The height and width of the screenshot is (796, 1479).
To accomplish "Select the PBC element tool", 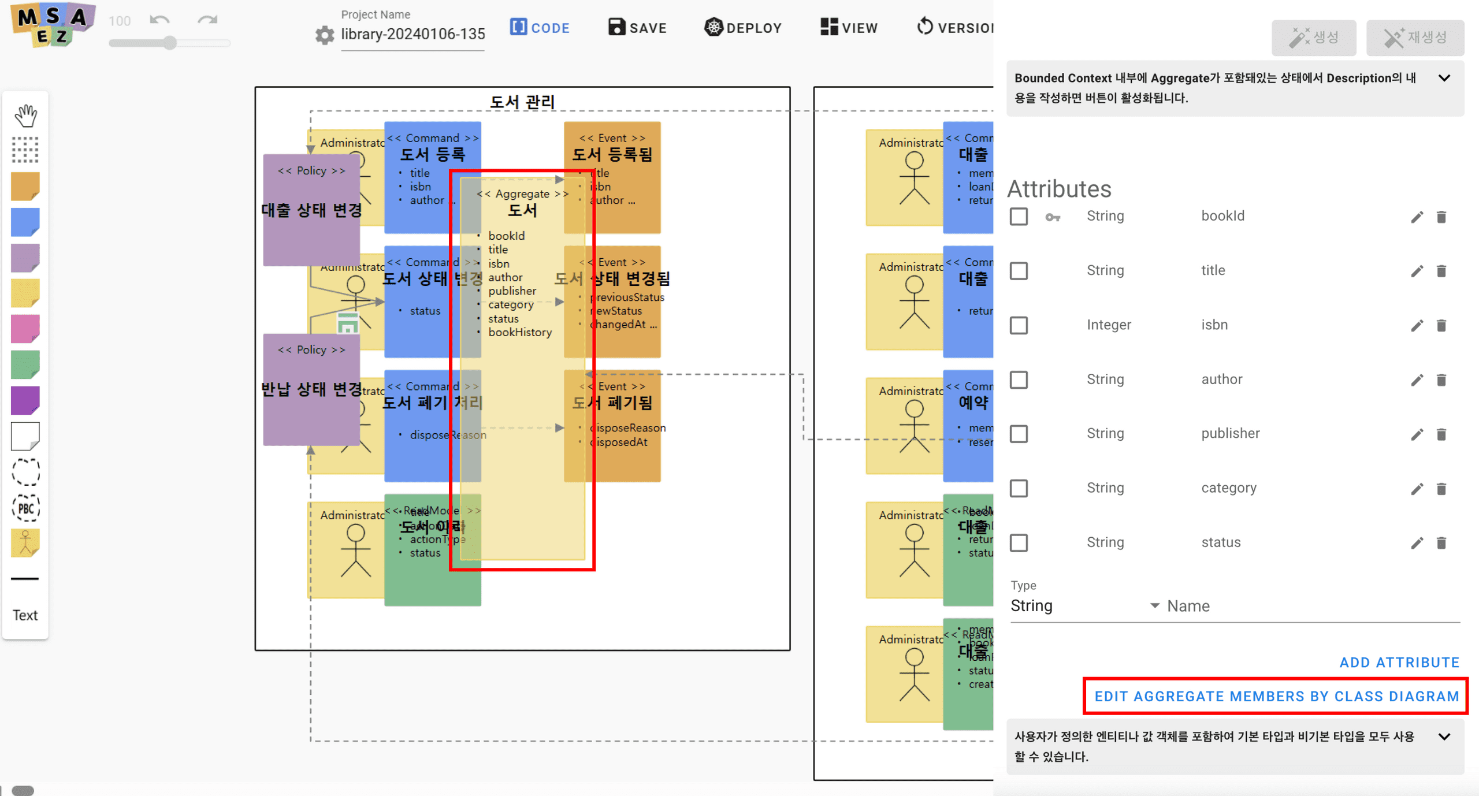I will click(x=25, y=508).
